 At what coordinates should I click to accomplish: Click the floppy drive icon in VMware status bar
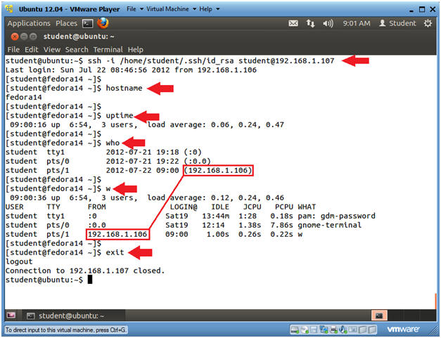pyautogui.click(x=314, y=330)
